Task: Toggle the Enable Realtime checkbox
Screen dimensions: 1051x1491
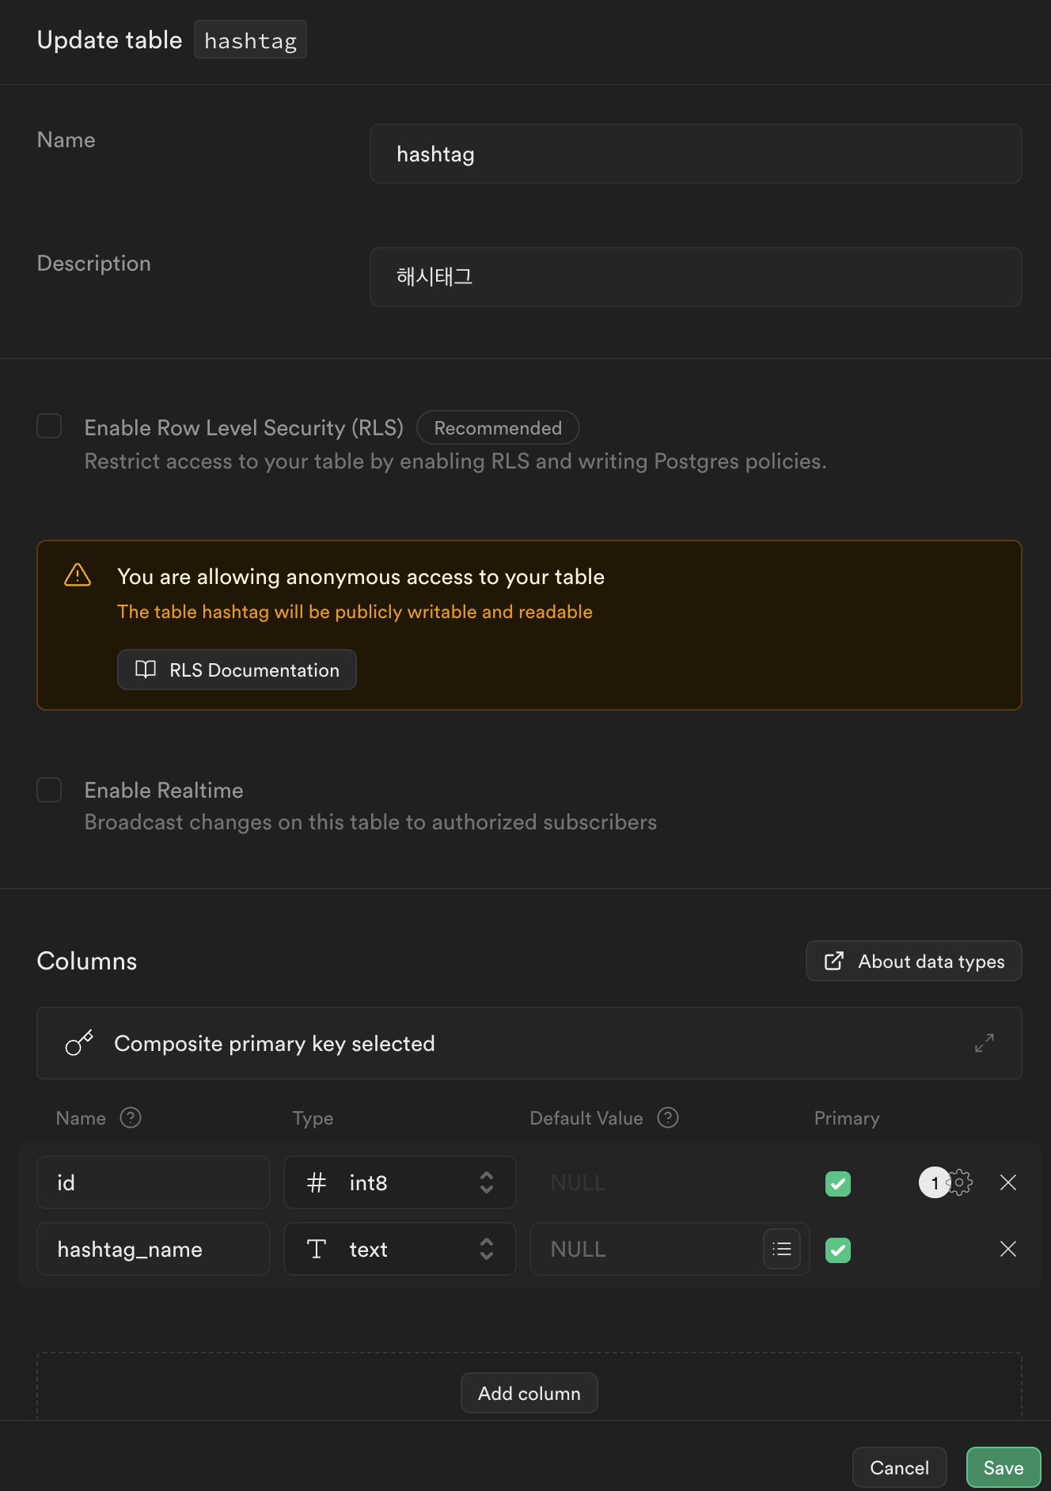Action: point(49,790)
